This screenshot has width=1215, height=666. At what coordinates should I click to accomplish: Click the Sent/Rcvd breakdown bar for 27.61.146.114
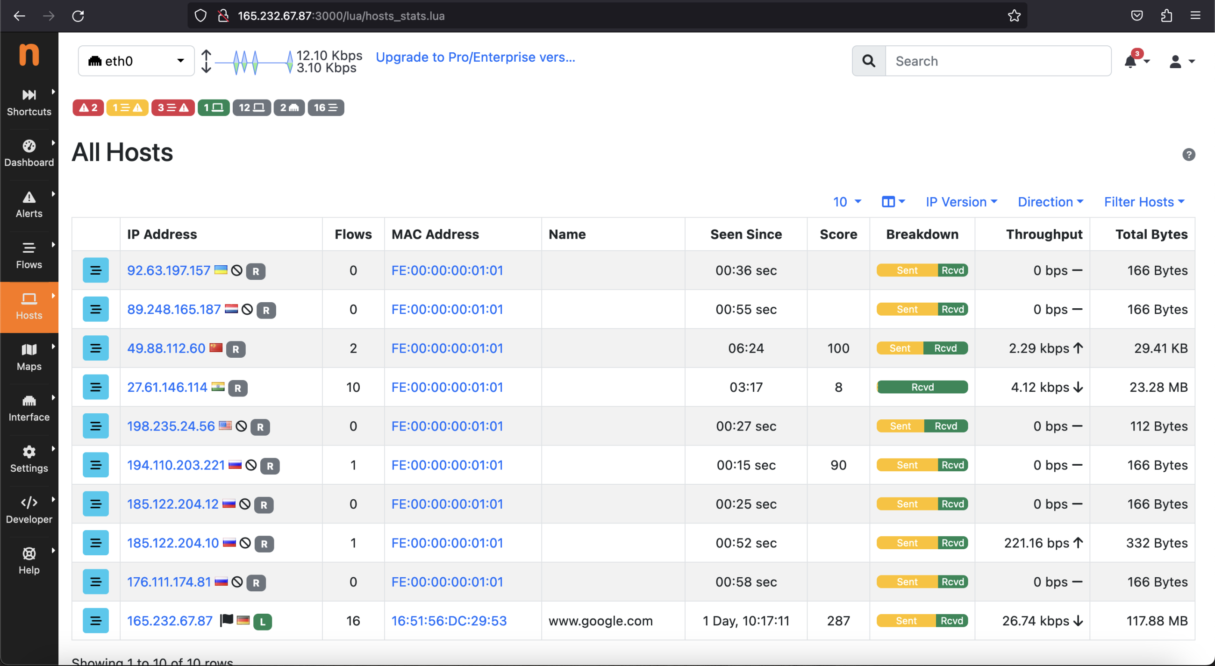[922, 387]
